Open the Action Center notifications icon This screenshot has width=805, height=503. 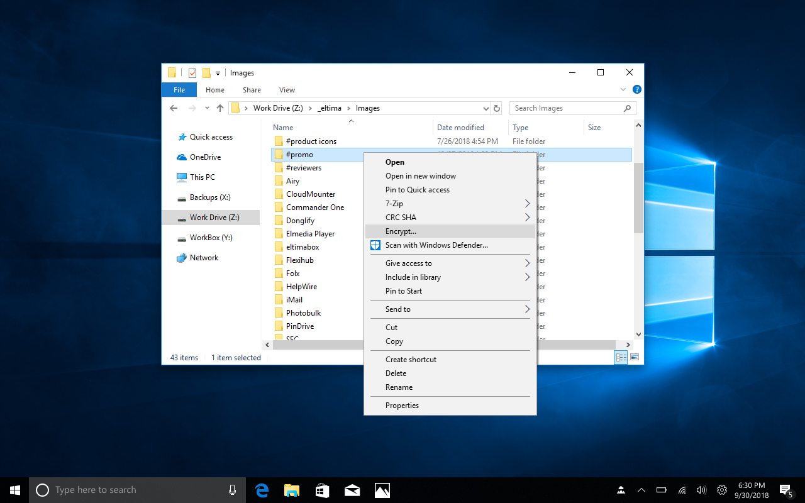785,490
